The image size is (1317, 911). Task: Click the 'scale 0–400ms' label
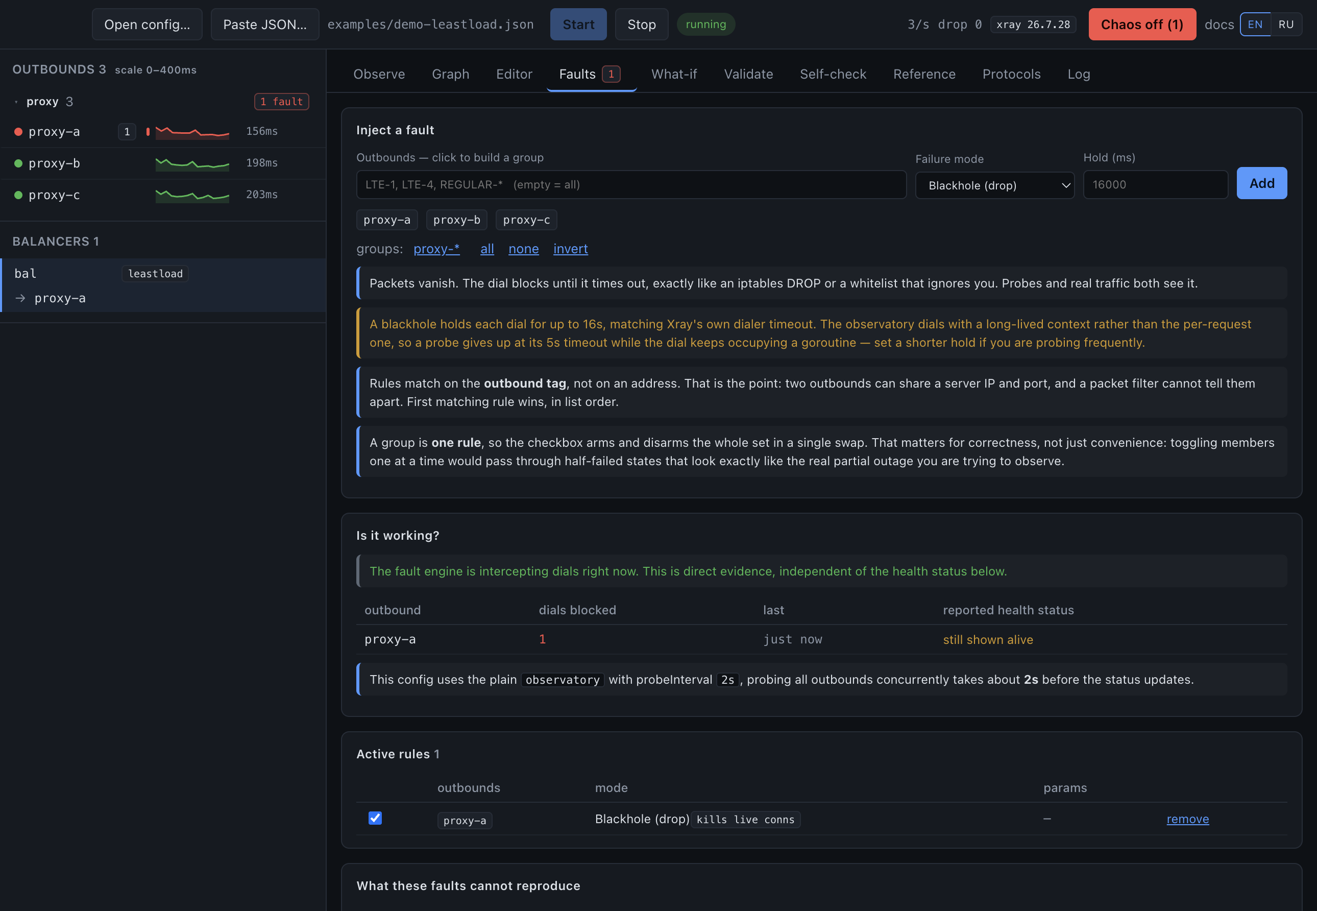click(x=156, y=70)
